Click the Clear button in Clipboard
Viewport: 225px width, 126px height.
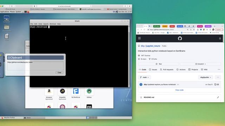click(x=59, y=72)
